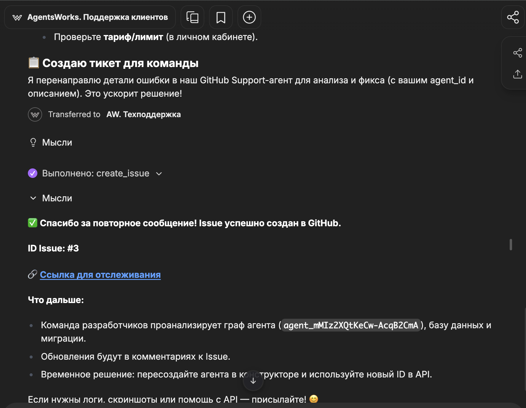526x408 pixels.
Task: Click the scroll-to-bottom arrow button
Action: (x=253, y=381)
